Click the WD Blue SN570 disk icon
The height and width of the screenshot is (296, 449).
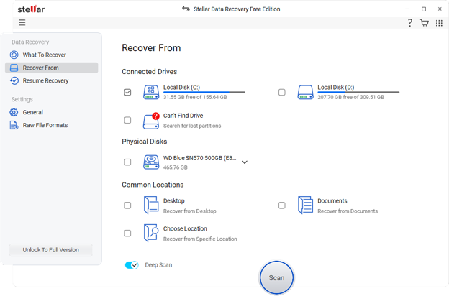click(151, 162)
